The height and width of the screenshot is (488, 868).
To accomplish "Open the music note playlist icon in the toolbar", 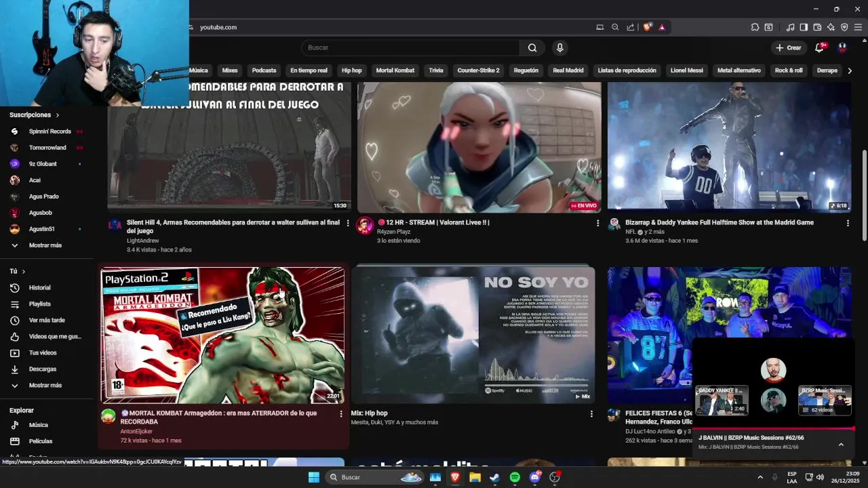I will (790, 27).
